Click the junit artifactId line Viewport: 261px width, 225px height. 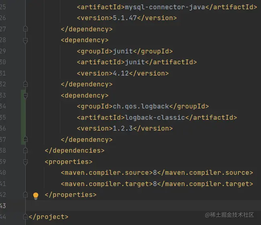(137, 62)
